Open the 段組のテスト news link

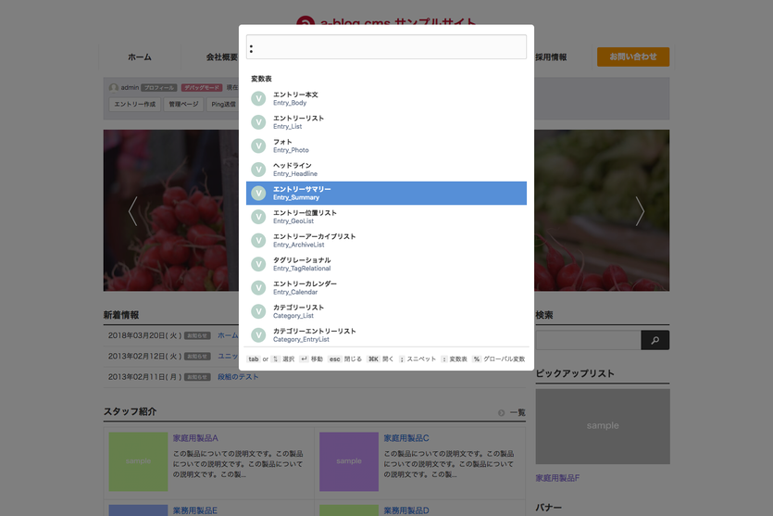click(x=238, y=377)
